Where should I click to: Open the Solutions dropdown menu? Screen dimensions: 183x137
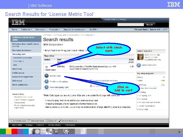click(26, 29)
